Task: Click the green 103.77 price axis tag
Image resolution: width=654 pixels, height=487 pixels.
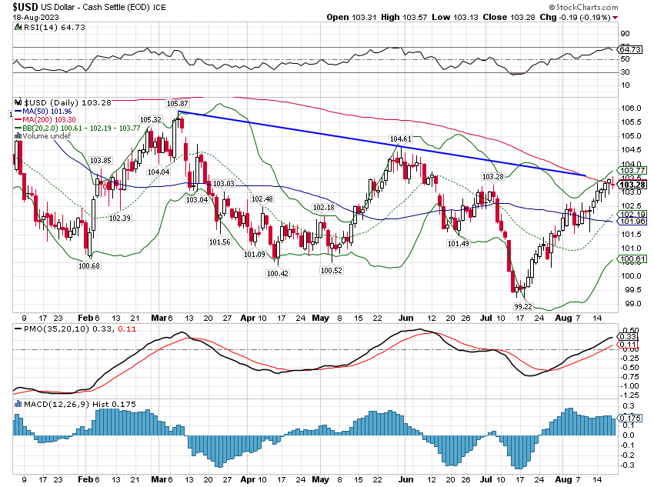Action: click(632, 170)
